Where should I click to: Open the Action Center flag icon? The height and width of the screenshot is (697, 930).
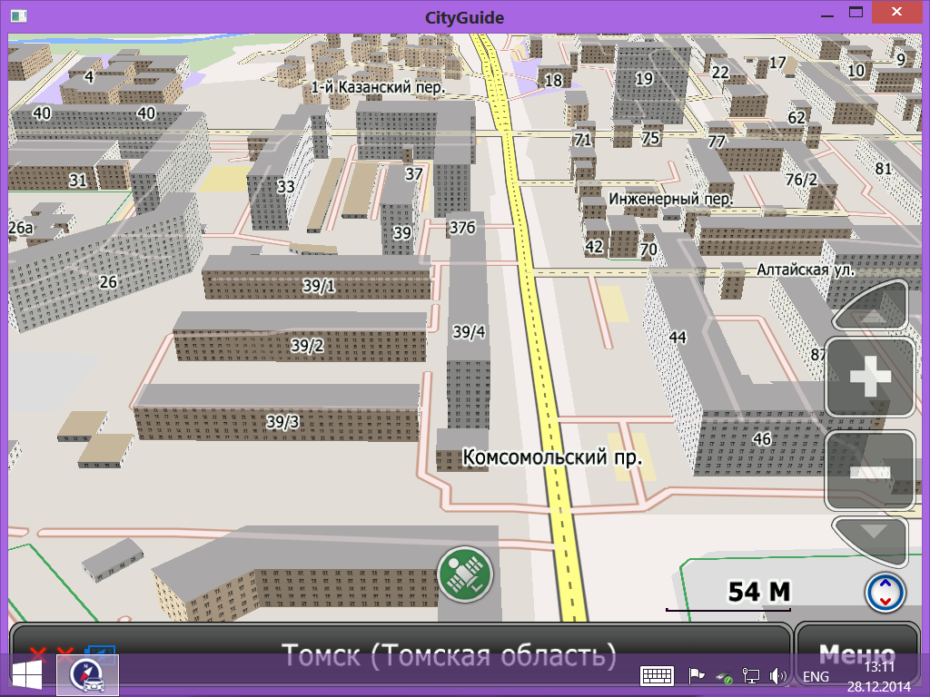(x=697, y=676)
